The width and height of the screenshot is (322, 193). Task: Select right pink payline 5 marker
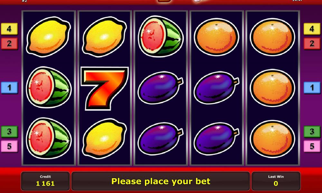[312, 146]
